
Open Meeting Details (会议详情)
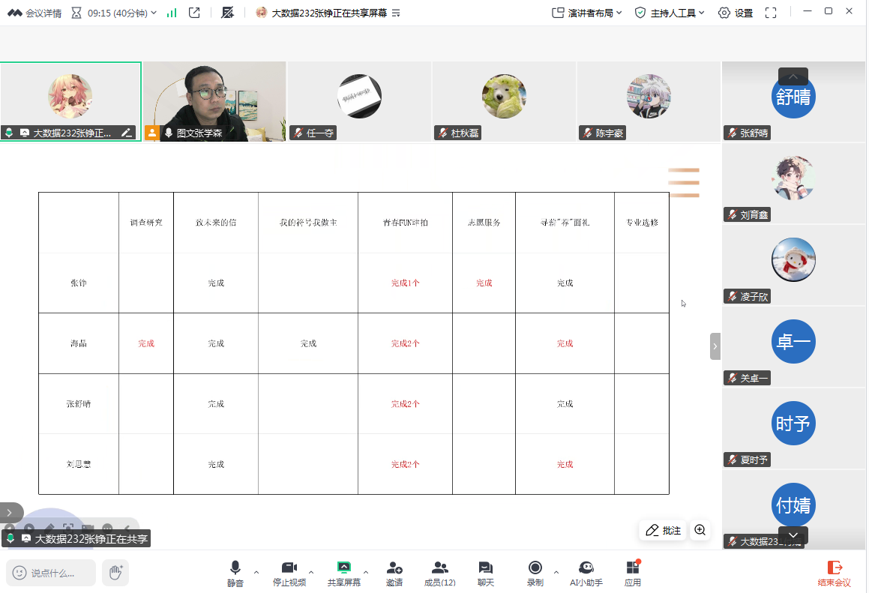point(34,13)
